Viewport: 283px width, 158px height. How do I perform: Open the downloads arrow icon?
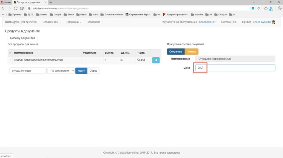[279, 8]
